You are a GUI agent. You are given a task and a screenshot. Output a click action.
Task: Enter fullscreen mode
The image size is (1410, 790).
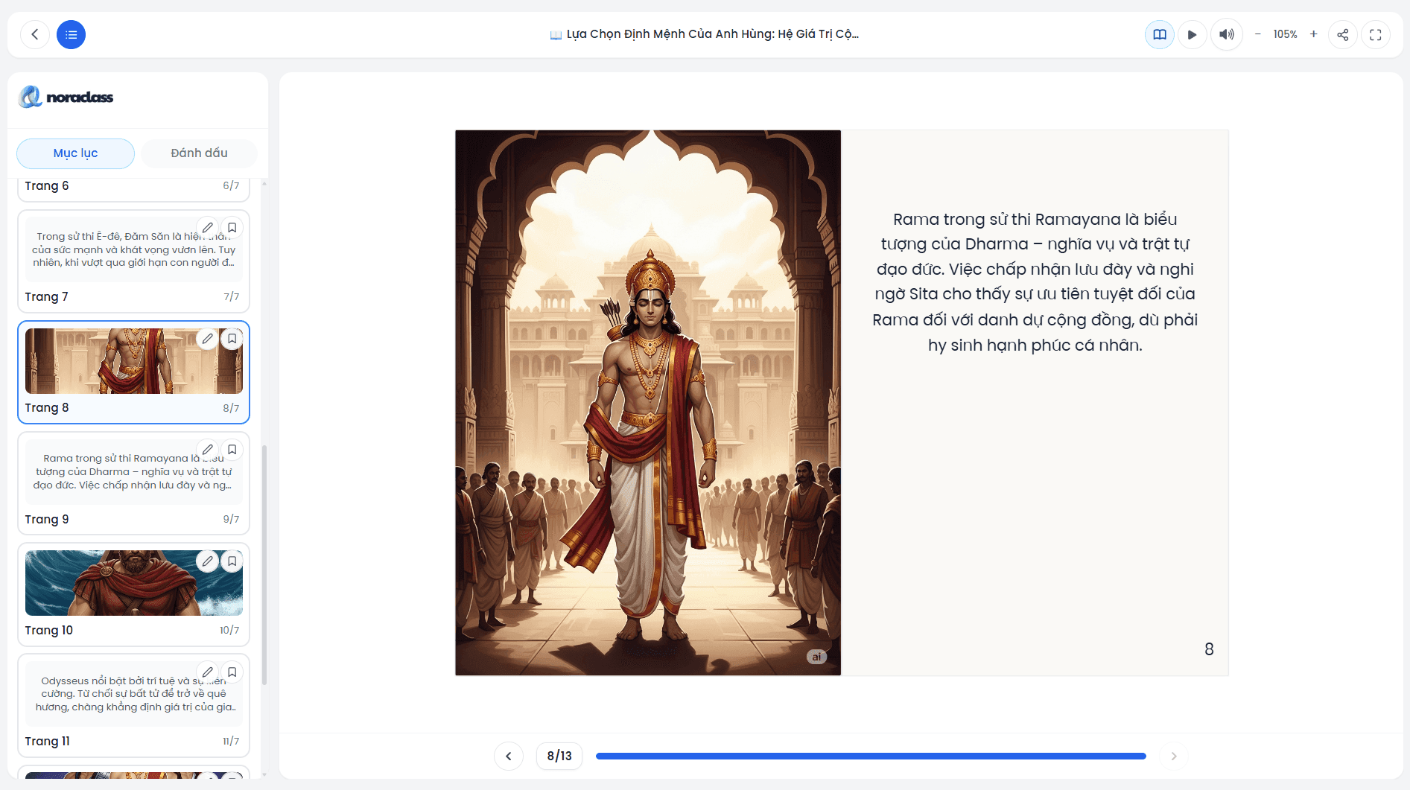(1376, 34)
